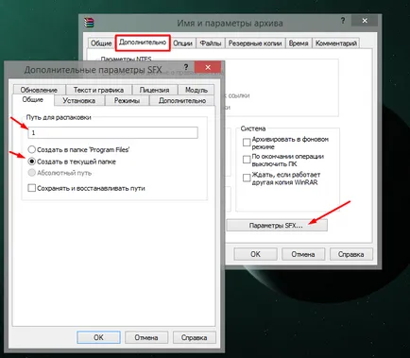Click Отмена in the archive window
Image resolution: width=410 pixels, height=358 pixels.
[303, 254]
